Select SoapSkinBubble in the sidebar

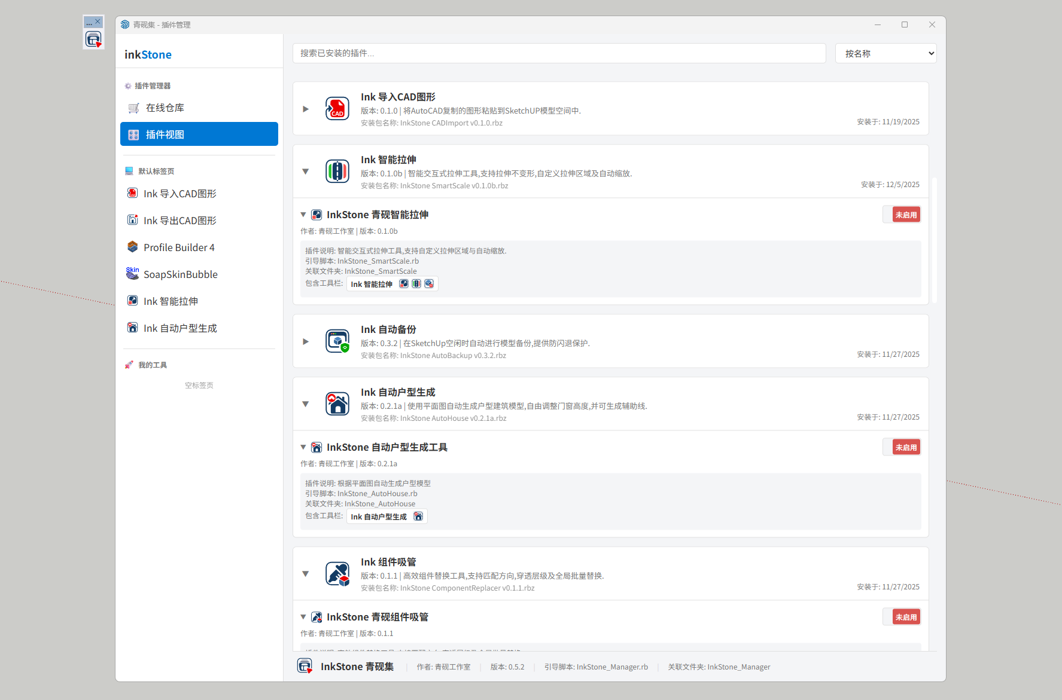180,274
